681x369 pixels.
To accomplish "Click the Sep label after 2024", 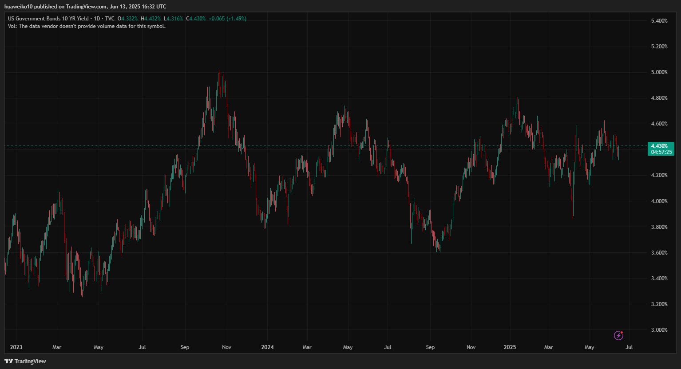I will click(430, 347).
